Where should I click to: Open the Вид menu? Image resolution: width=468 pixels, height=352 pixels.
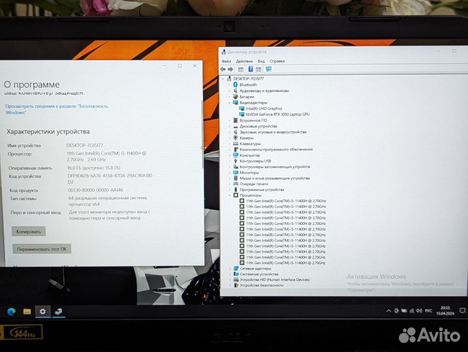(x=261, y=61)
